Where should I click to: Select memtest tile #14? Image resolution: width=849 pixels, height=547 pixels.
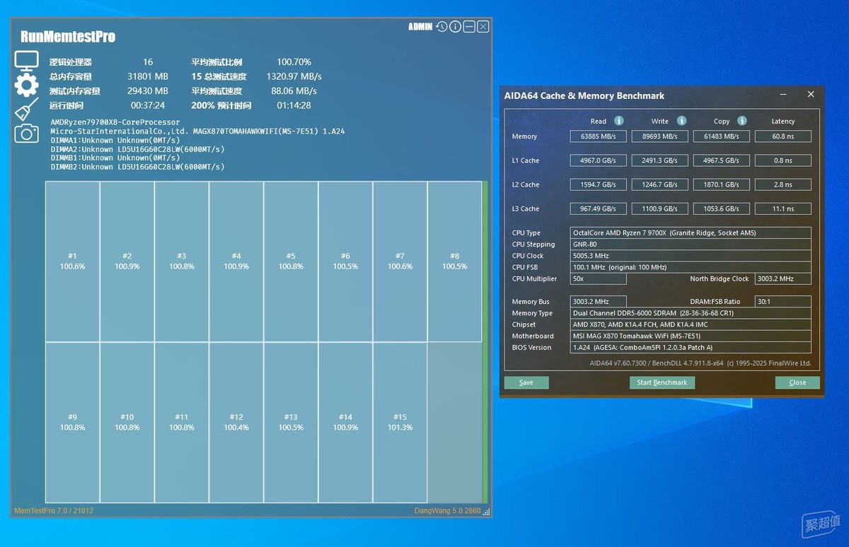345,423
